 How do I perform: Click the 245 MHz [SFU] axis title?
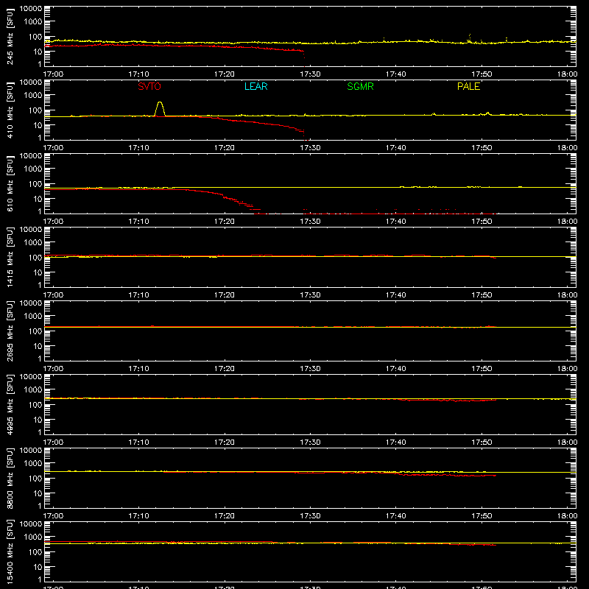click(10, 36)
